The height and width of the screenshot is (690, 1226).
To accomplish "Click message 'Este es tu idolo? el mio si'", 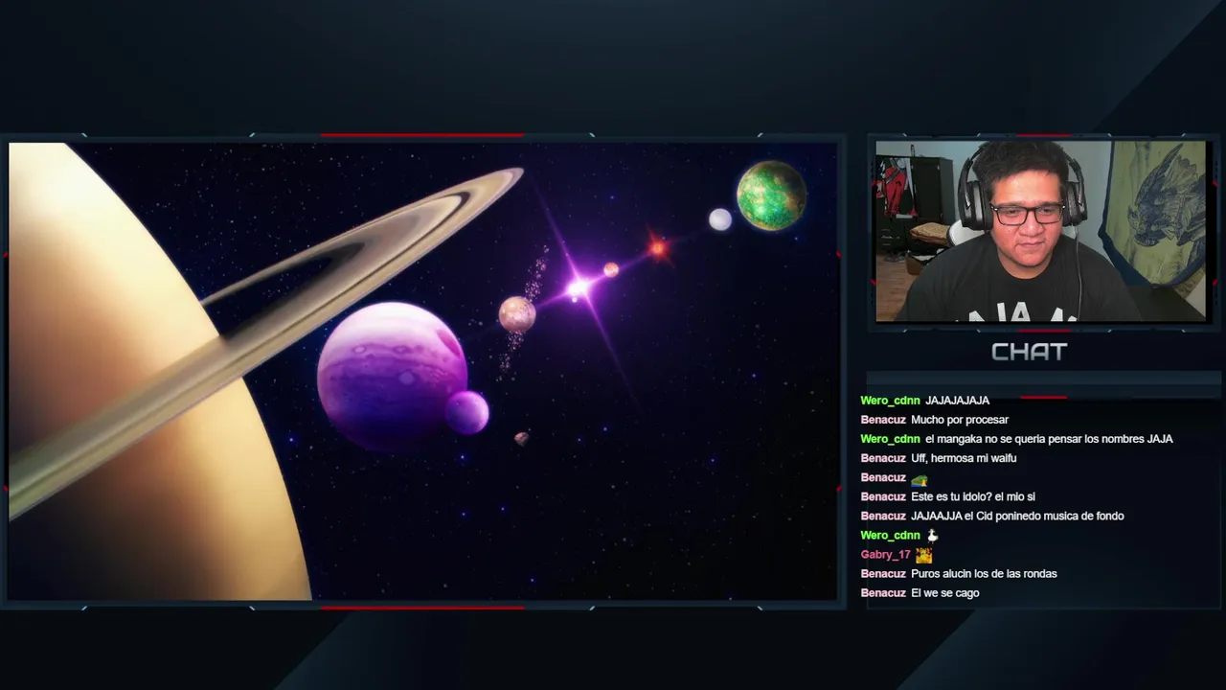I will tap(973, 496).
